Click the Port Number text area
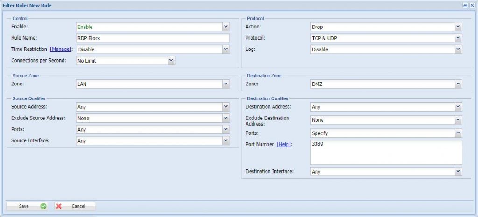This screenshot has width=478, height=217. tap(386, 153)
